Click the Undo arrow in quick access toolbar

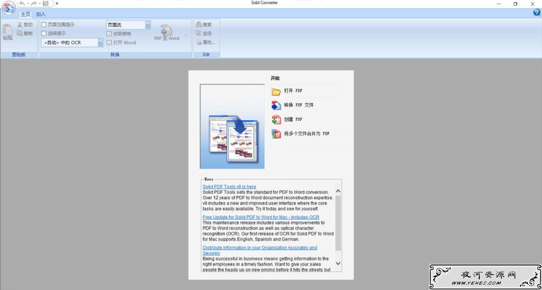tap(22, 4)
